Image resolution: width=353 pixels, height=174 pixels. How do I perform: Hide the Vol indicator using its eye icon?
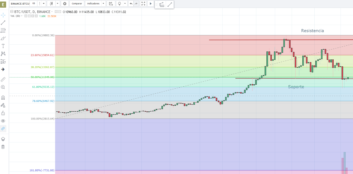pyautogui.click(x=26, y=16)
